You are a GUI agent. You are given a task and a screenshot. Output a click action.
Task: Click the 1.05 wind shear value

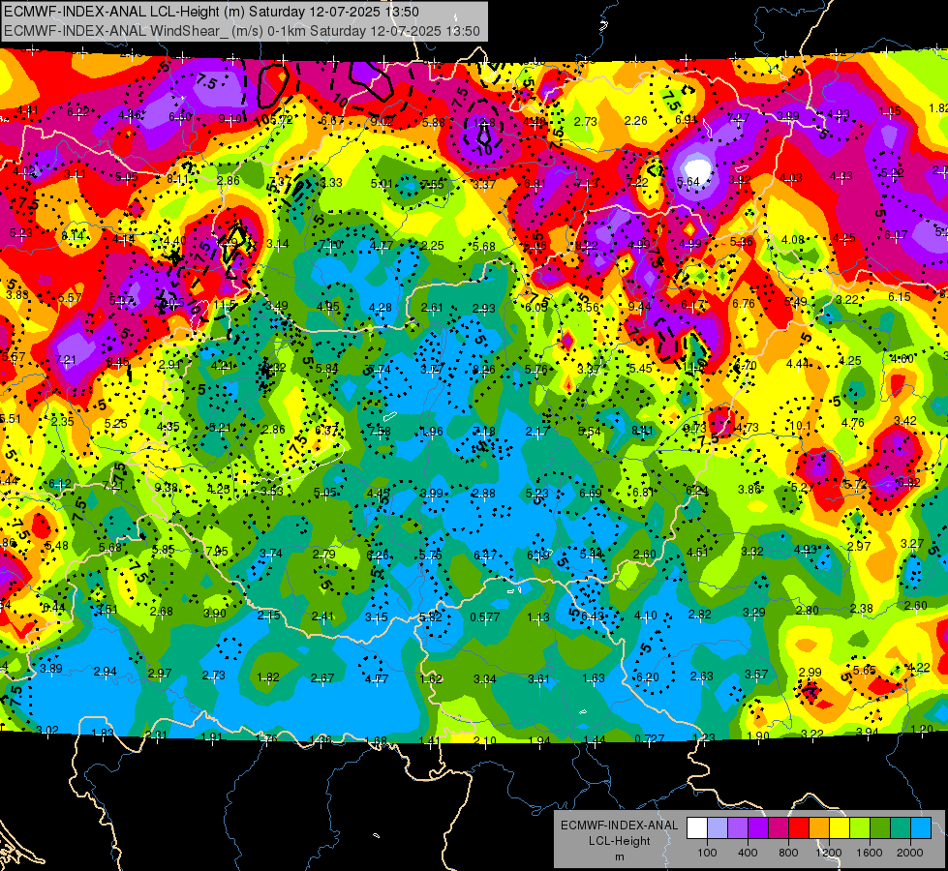pyautogui.click(x=891, y=111)
